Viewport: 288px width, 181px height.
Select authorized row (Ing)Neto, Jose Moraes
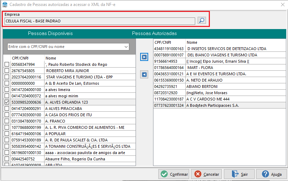(x=220, y=93)
